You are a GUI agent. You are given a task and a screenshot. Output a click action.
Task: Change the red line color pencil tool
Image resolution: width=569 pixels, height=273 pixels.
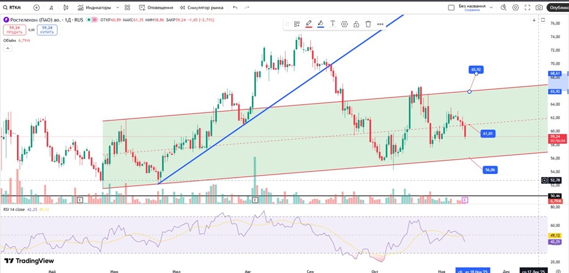coord(309,24)
